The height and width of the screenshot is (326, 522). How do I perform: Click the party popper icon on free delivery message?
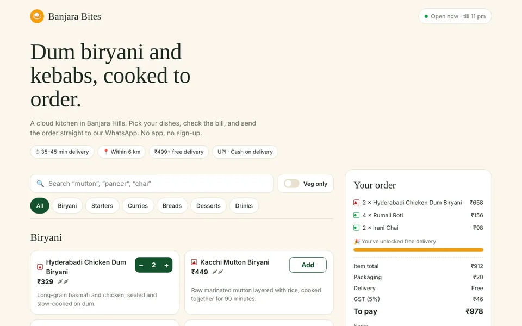357,241
